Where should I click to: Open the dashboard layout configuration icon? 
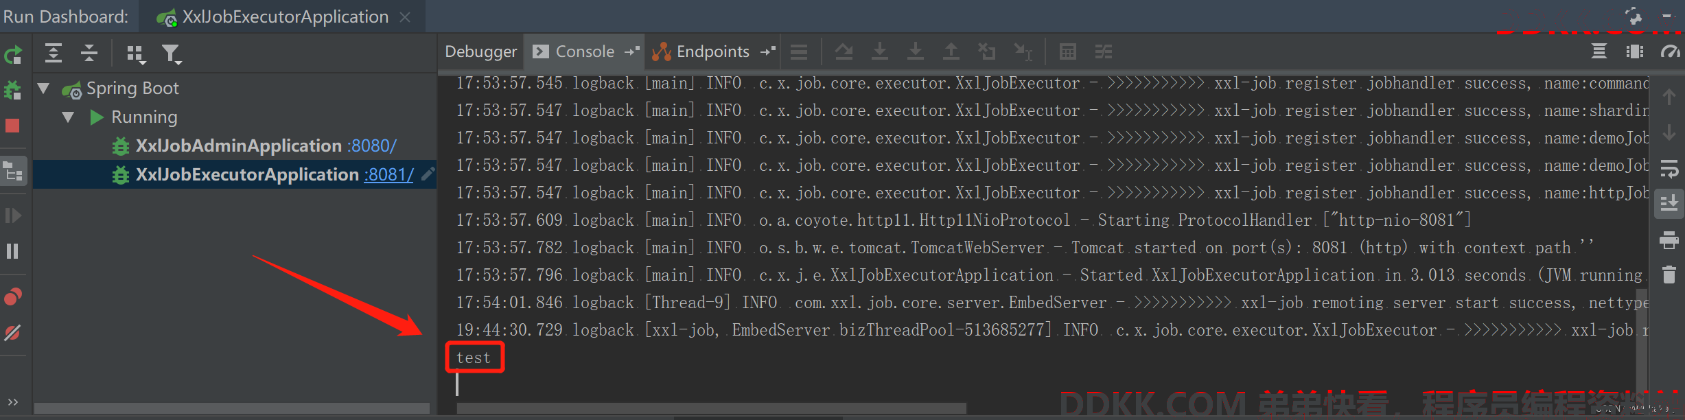tap(13, 172)
